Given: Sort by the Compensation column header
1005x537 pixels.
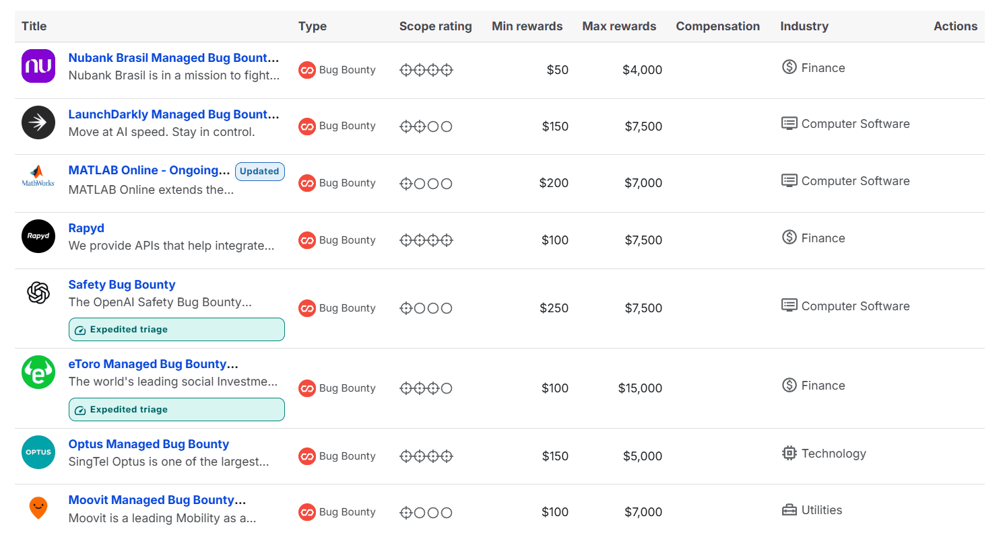Looking at the screenshot, I should [x=718, y=26].
